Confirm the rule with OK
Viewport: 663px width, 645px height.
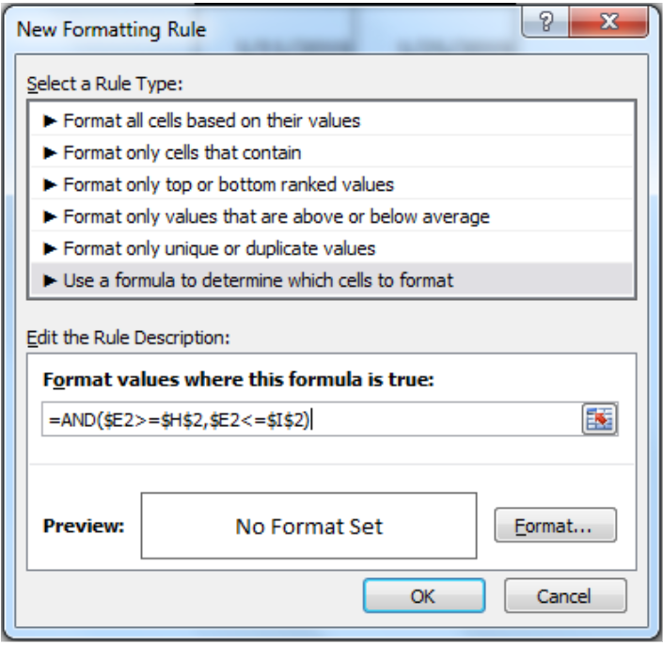(424, 595)
